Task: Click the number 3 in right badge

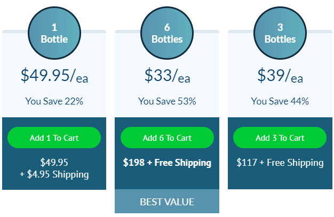Action: (280, 27)
